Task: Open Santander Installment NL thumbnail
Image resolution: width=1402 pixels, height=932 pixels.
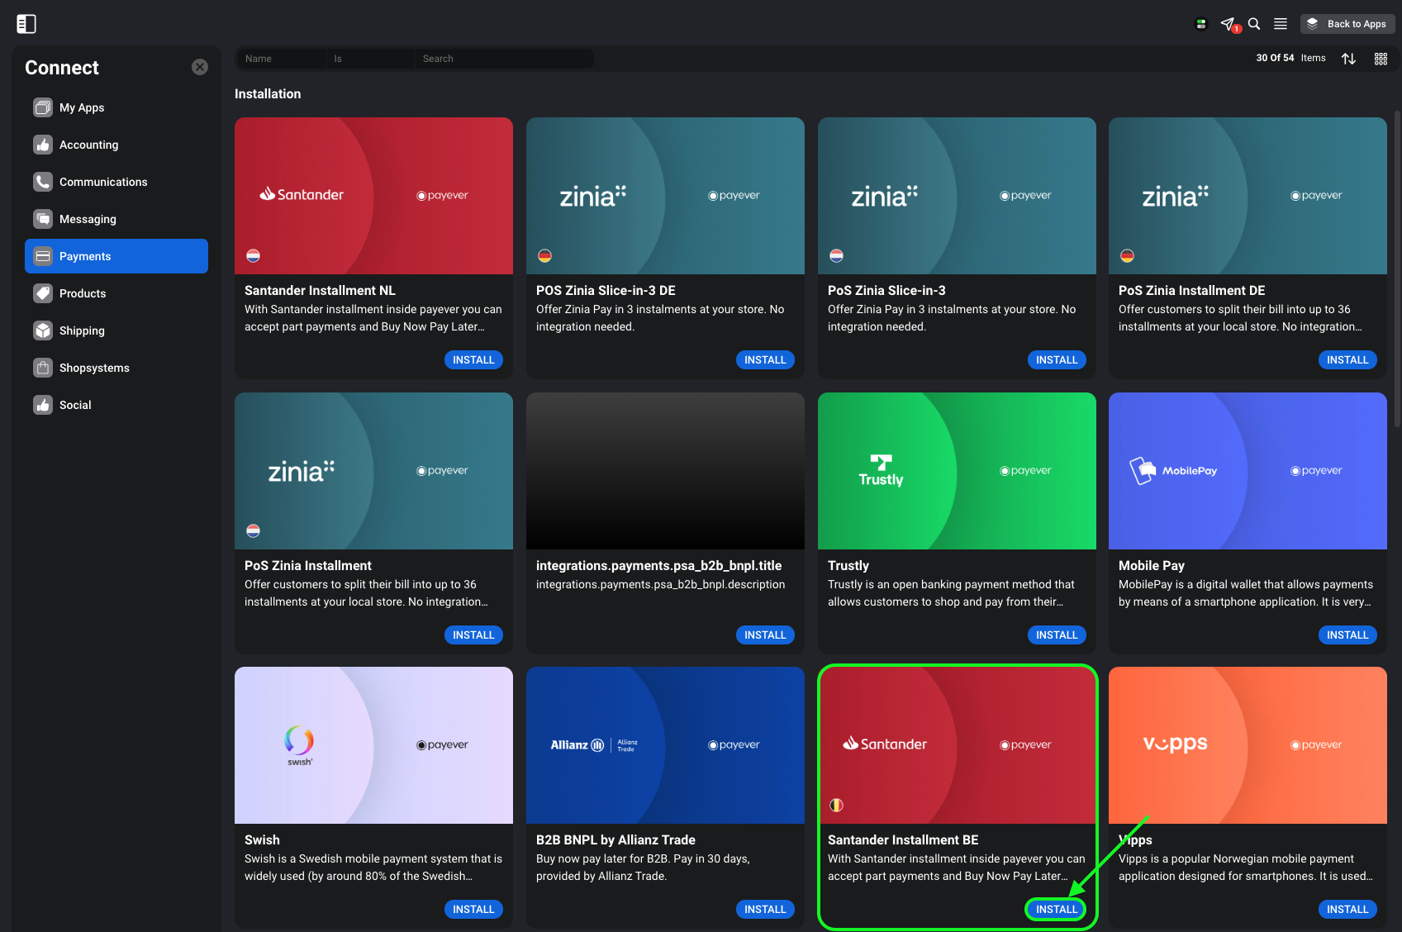Action: click(x=373, y=196)
